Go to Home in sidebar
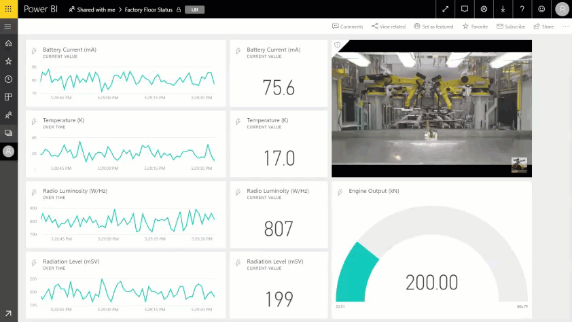This screenshot has height=322, width=572. click(x=8, y=43)
